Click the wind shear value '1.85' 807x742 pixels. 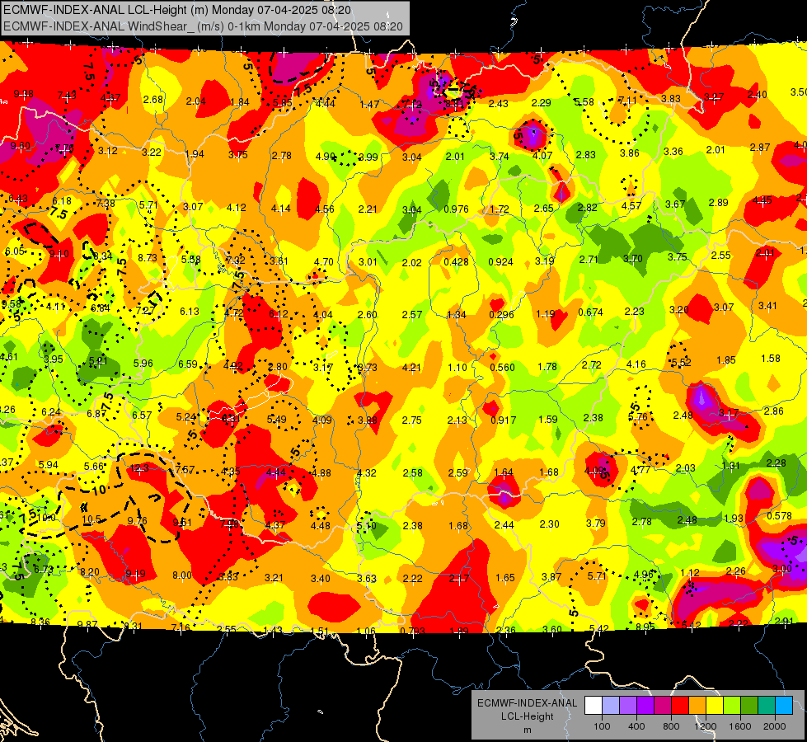[x=725, y=360]
